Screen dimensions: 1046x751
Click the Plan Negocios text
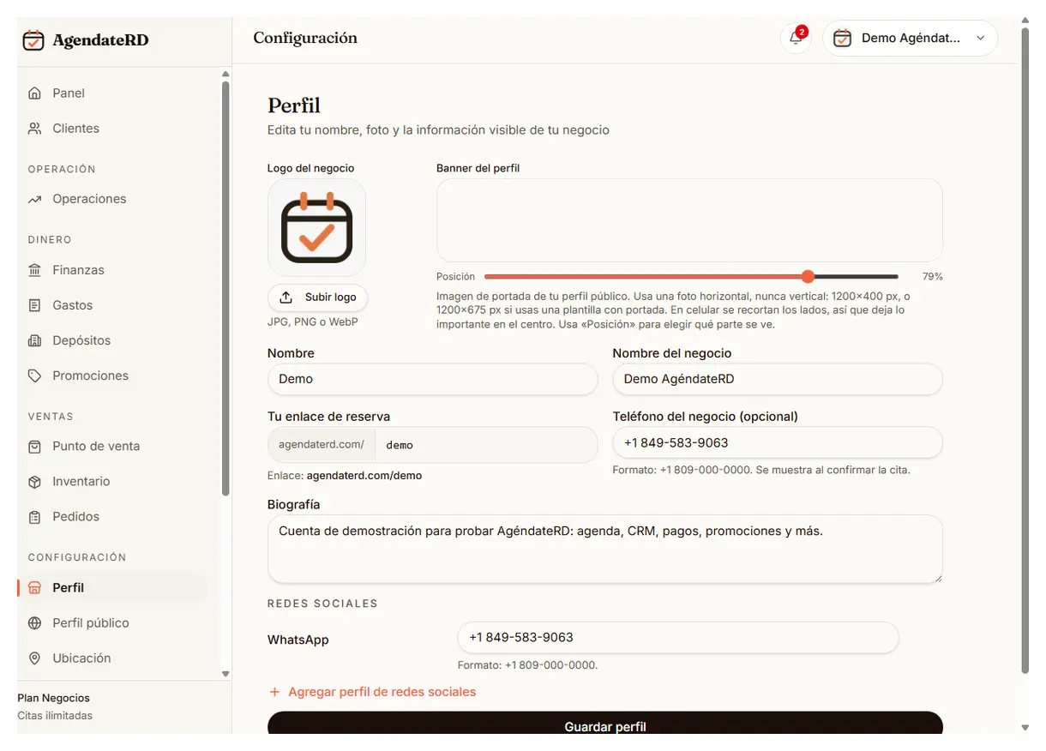(x=53, y=699)
